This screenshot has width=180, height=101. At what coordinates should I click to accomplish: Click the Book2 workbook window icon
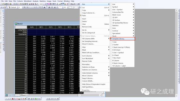[x=16, y=24]
